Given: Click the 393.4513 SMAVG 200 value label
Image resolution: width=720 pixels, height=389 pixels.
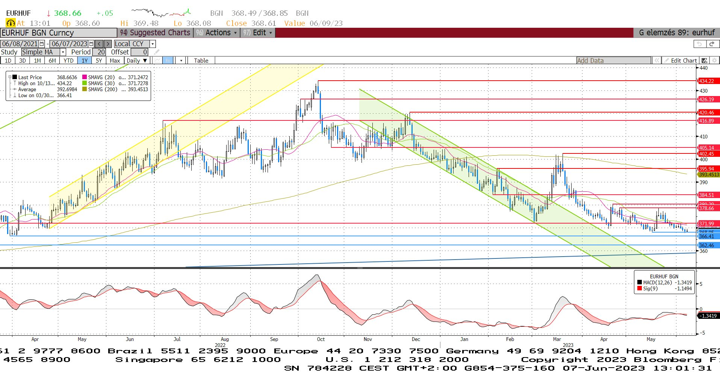Looking at the screenshot, I should (x=708, y=174).
